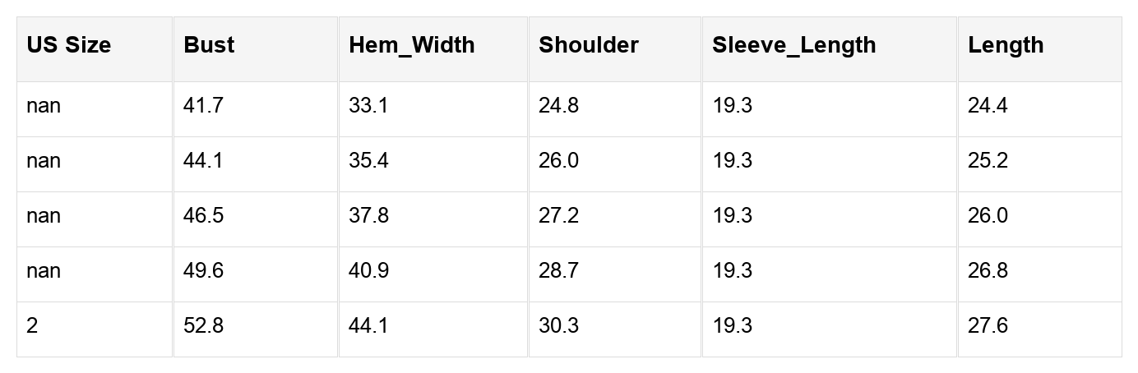Click the Hem_Width cell showing 37.8
Viewport: 1138px width, 373px height.
click(x=368, y=216)
